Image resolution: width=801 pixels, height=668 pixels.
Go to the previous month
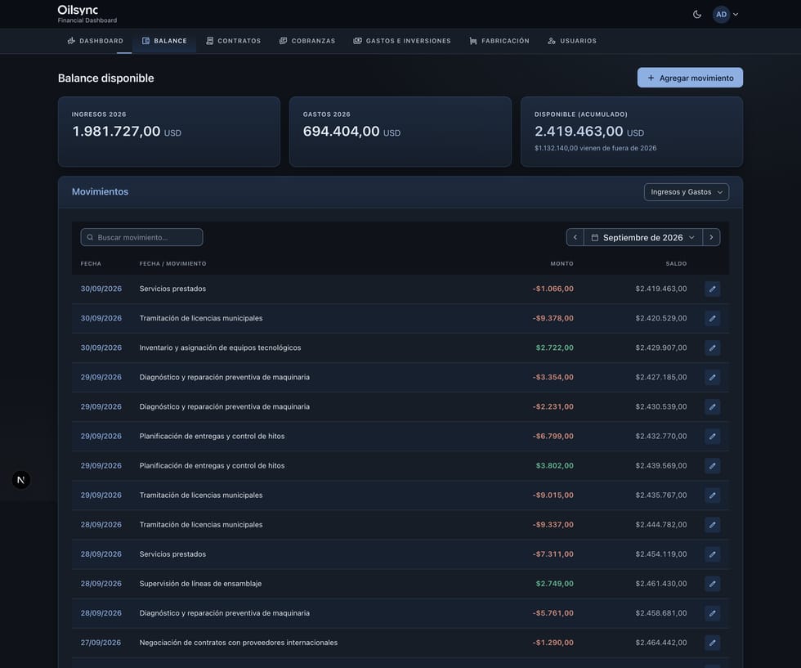point(575,237)
